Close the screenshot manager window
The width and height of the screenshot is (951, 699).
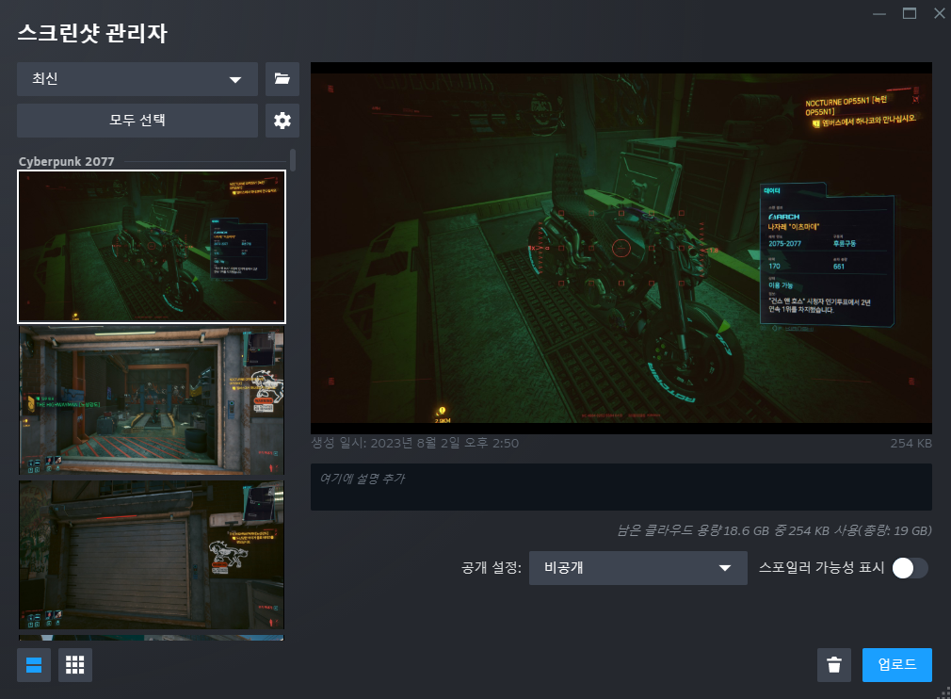tap(939, 13)
